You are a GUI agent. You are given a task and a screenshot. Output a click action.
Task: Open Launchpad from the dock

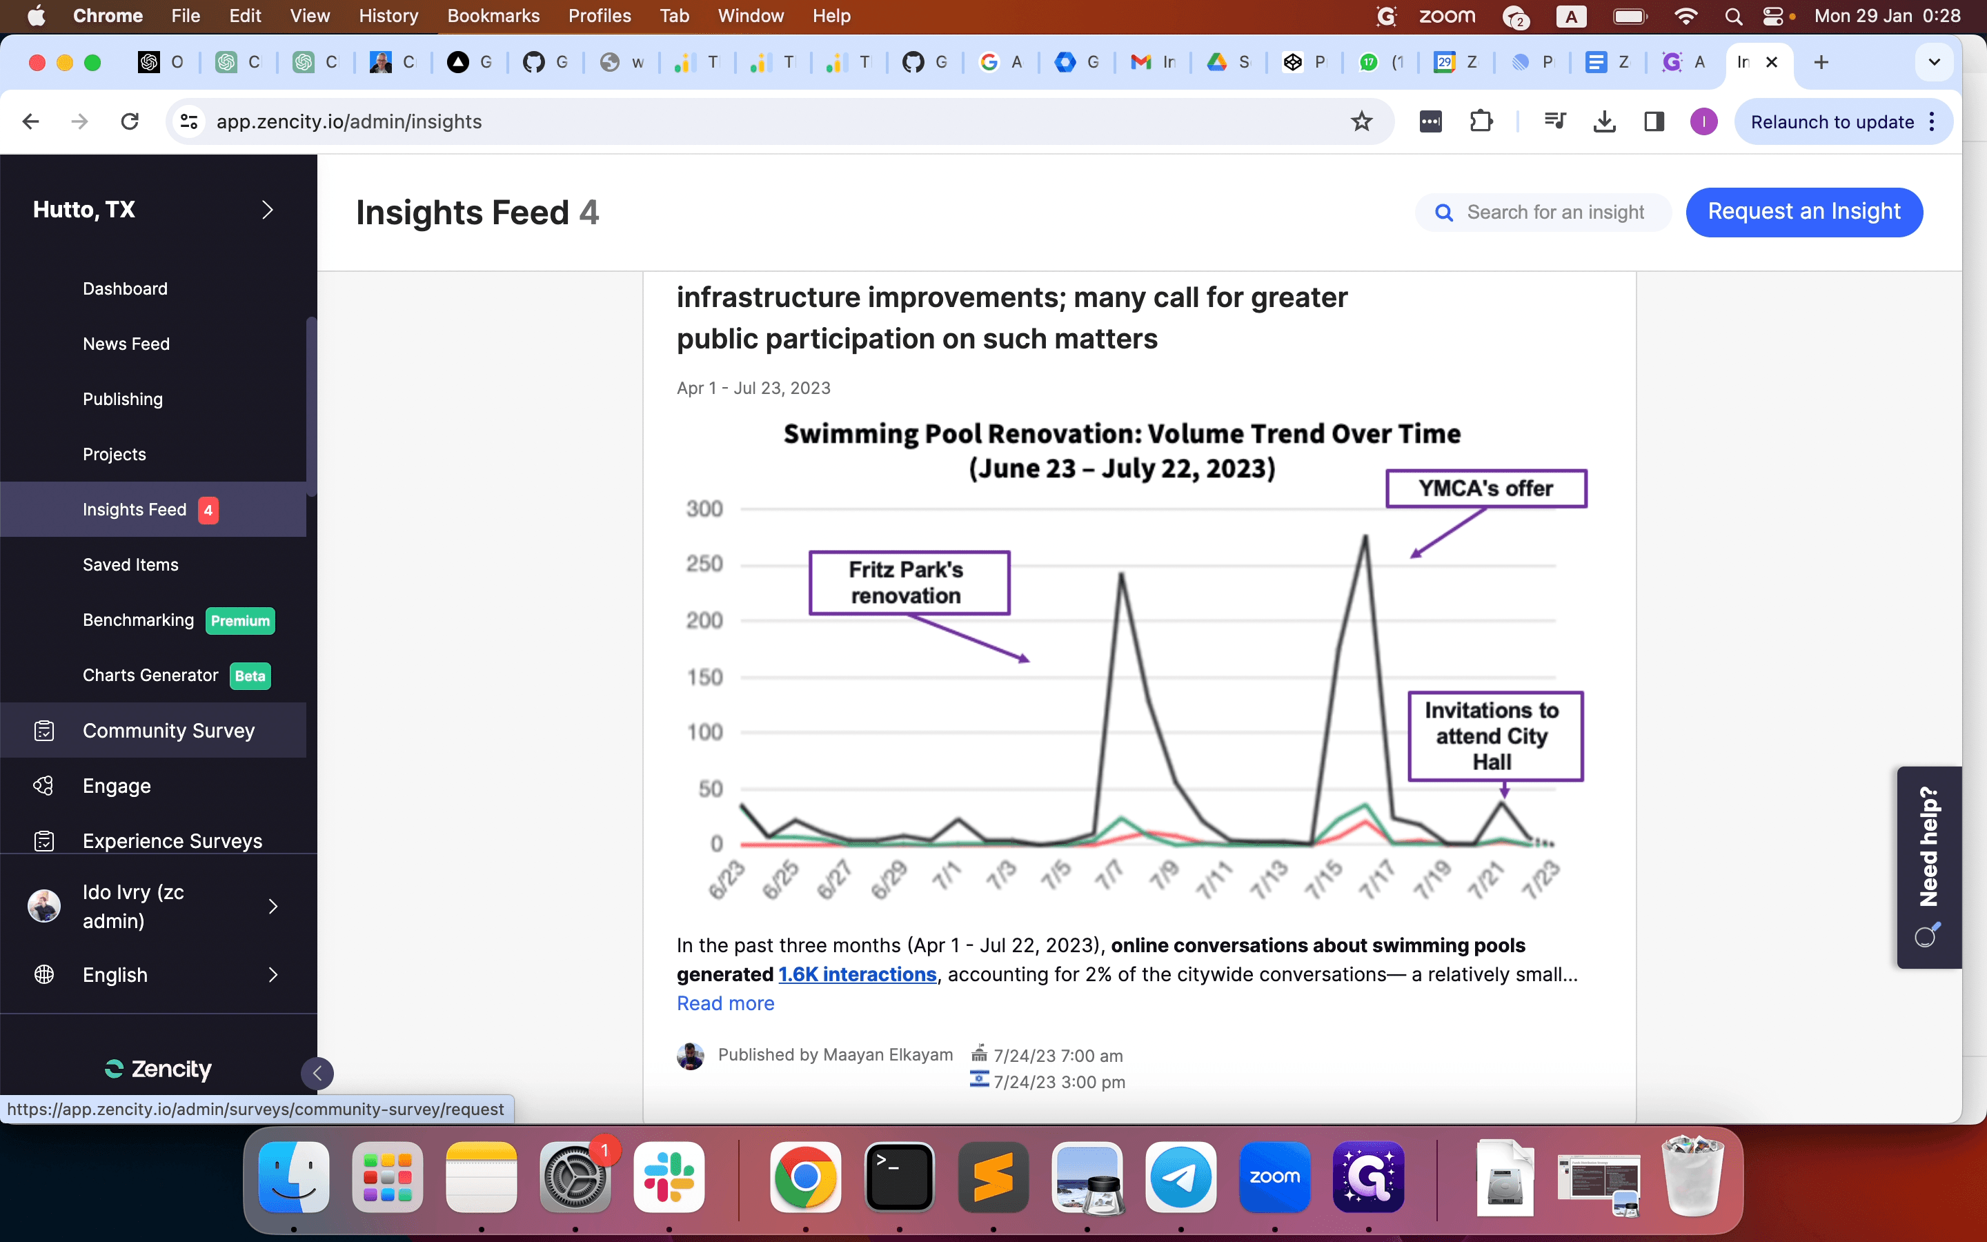point(388,1176)
